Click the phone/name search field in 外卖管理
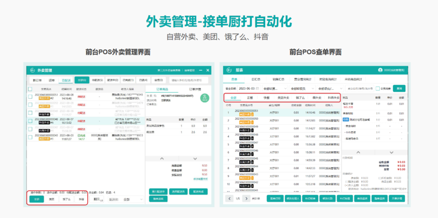Screen dimensions: 438x218 point(189,80)
